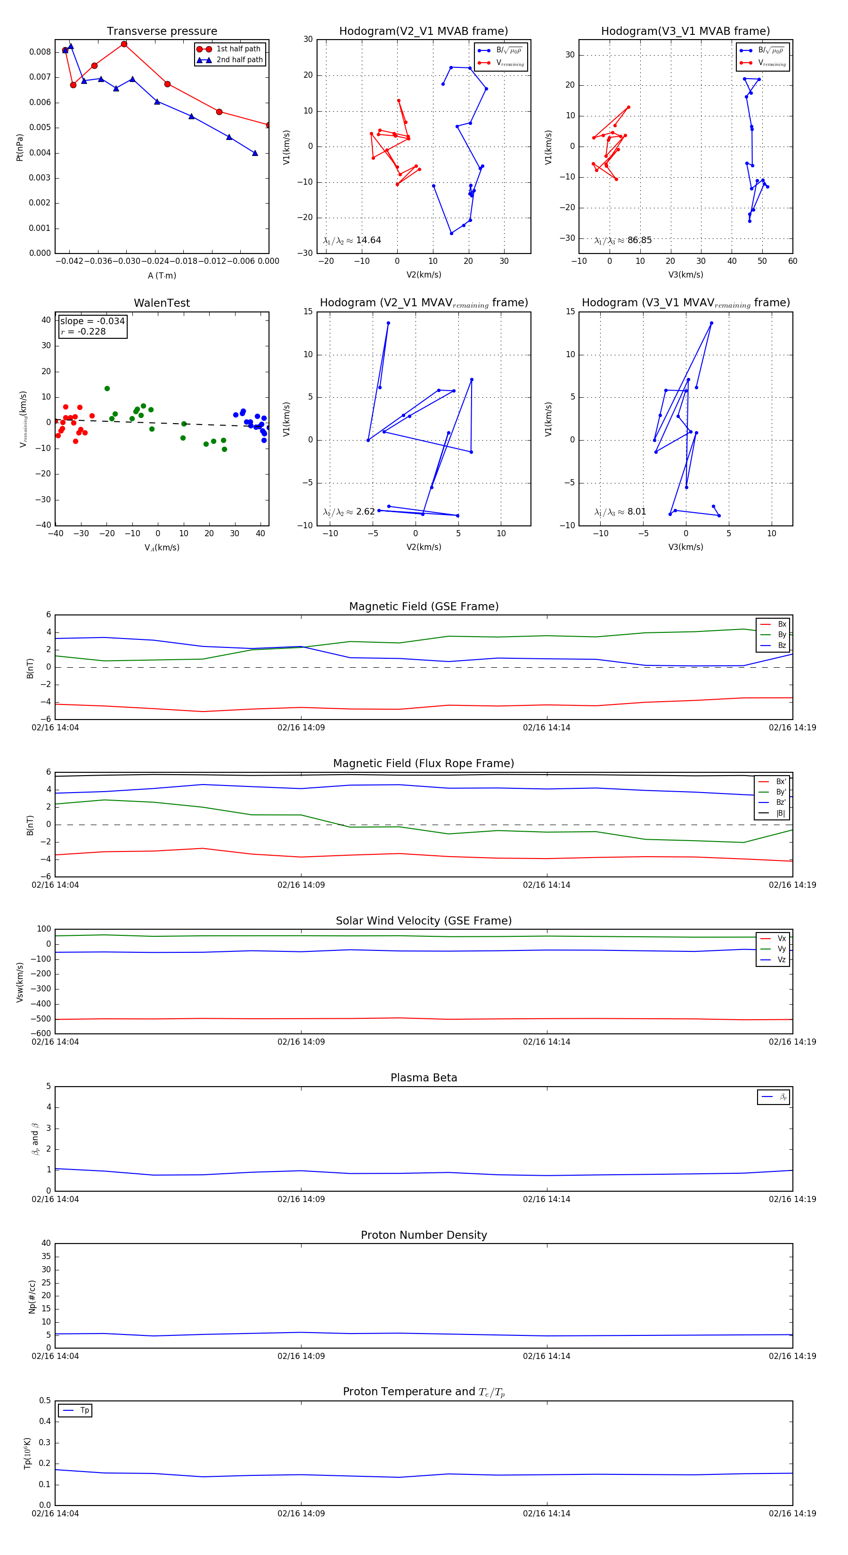Select the βp legend entry in Plasma Beta
Viewport: 848px width, 1555px height.
[x=774, y=1097]
